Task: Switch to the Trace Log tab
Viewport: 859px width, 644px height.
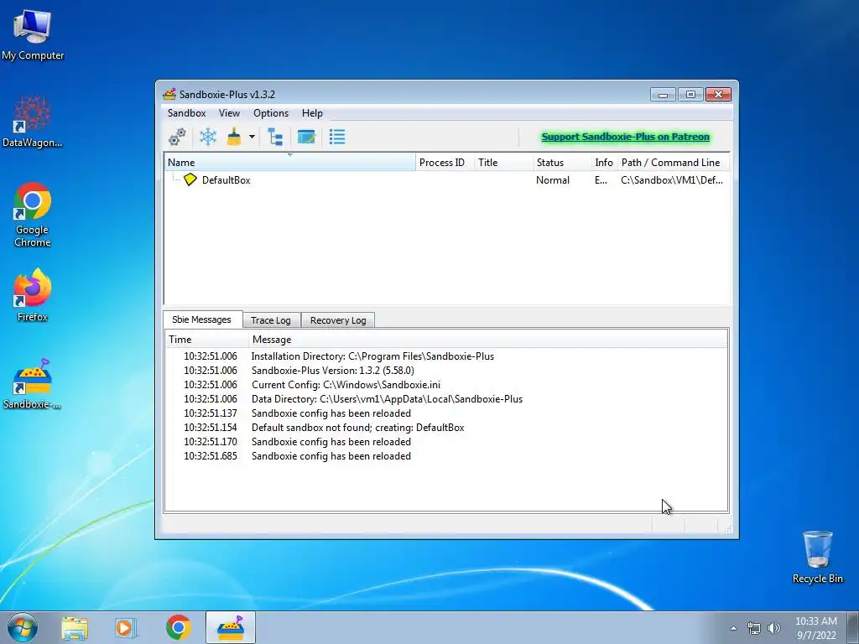Action: pos(271,320)
